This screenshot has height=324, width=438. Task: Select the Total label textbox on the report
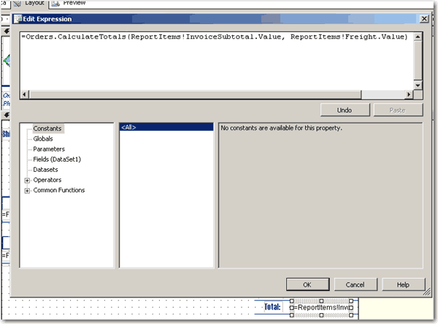[272, 308]
